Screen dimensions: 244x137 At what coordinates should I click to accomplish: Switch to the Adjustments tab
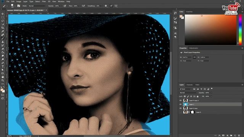click(193, 48)
